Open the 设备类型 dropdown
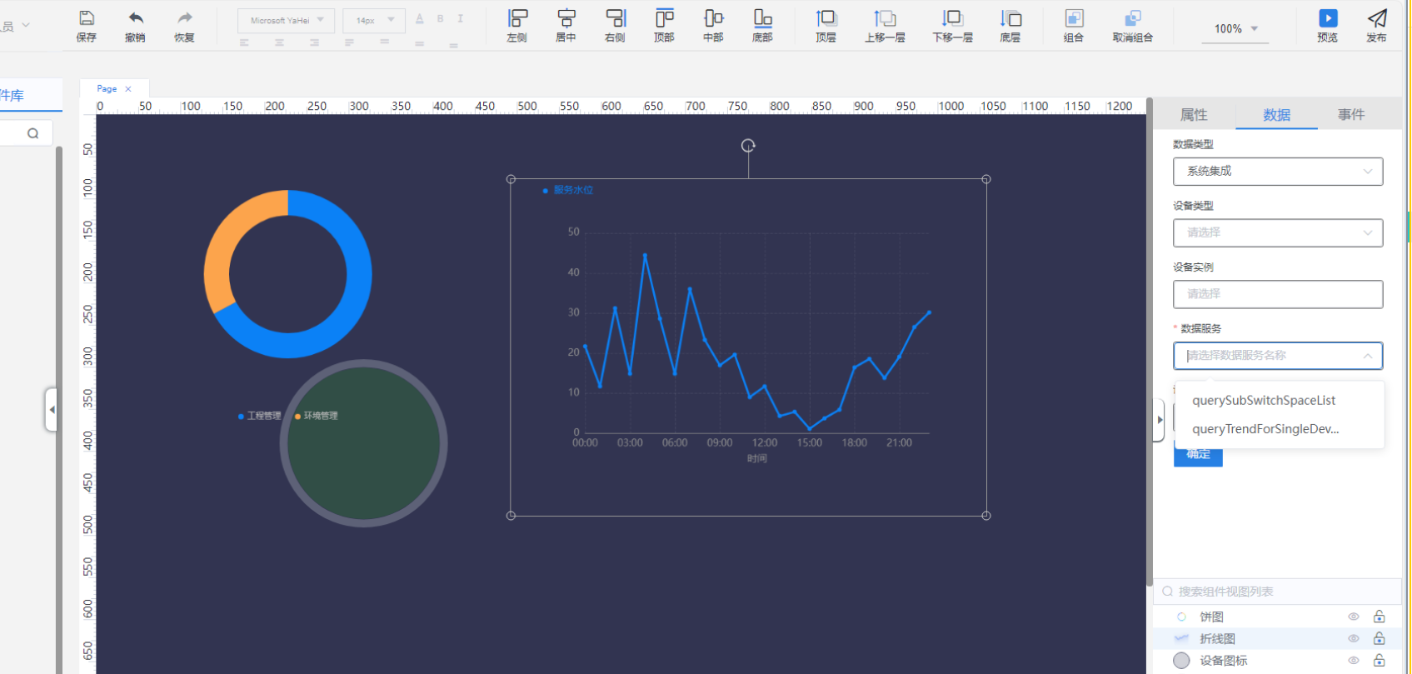Viewport: 1412px width, 674px height. tap(1278, 232)
